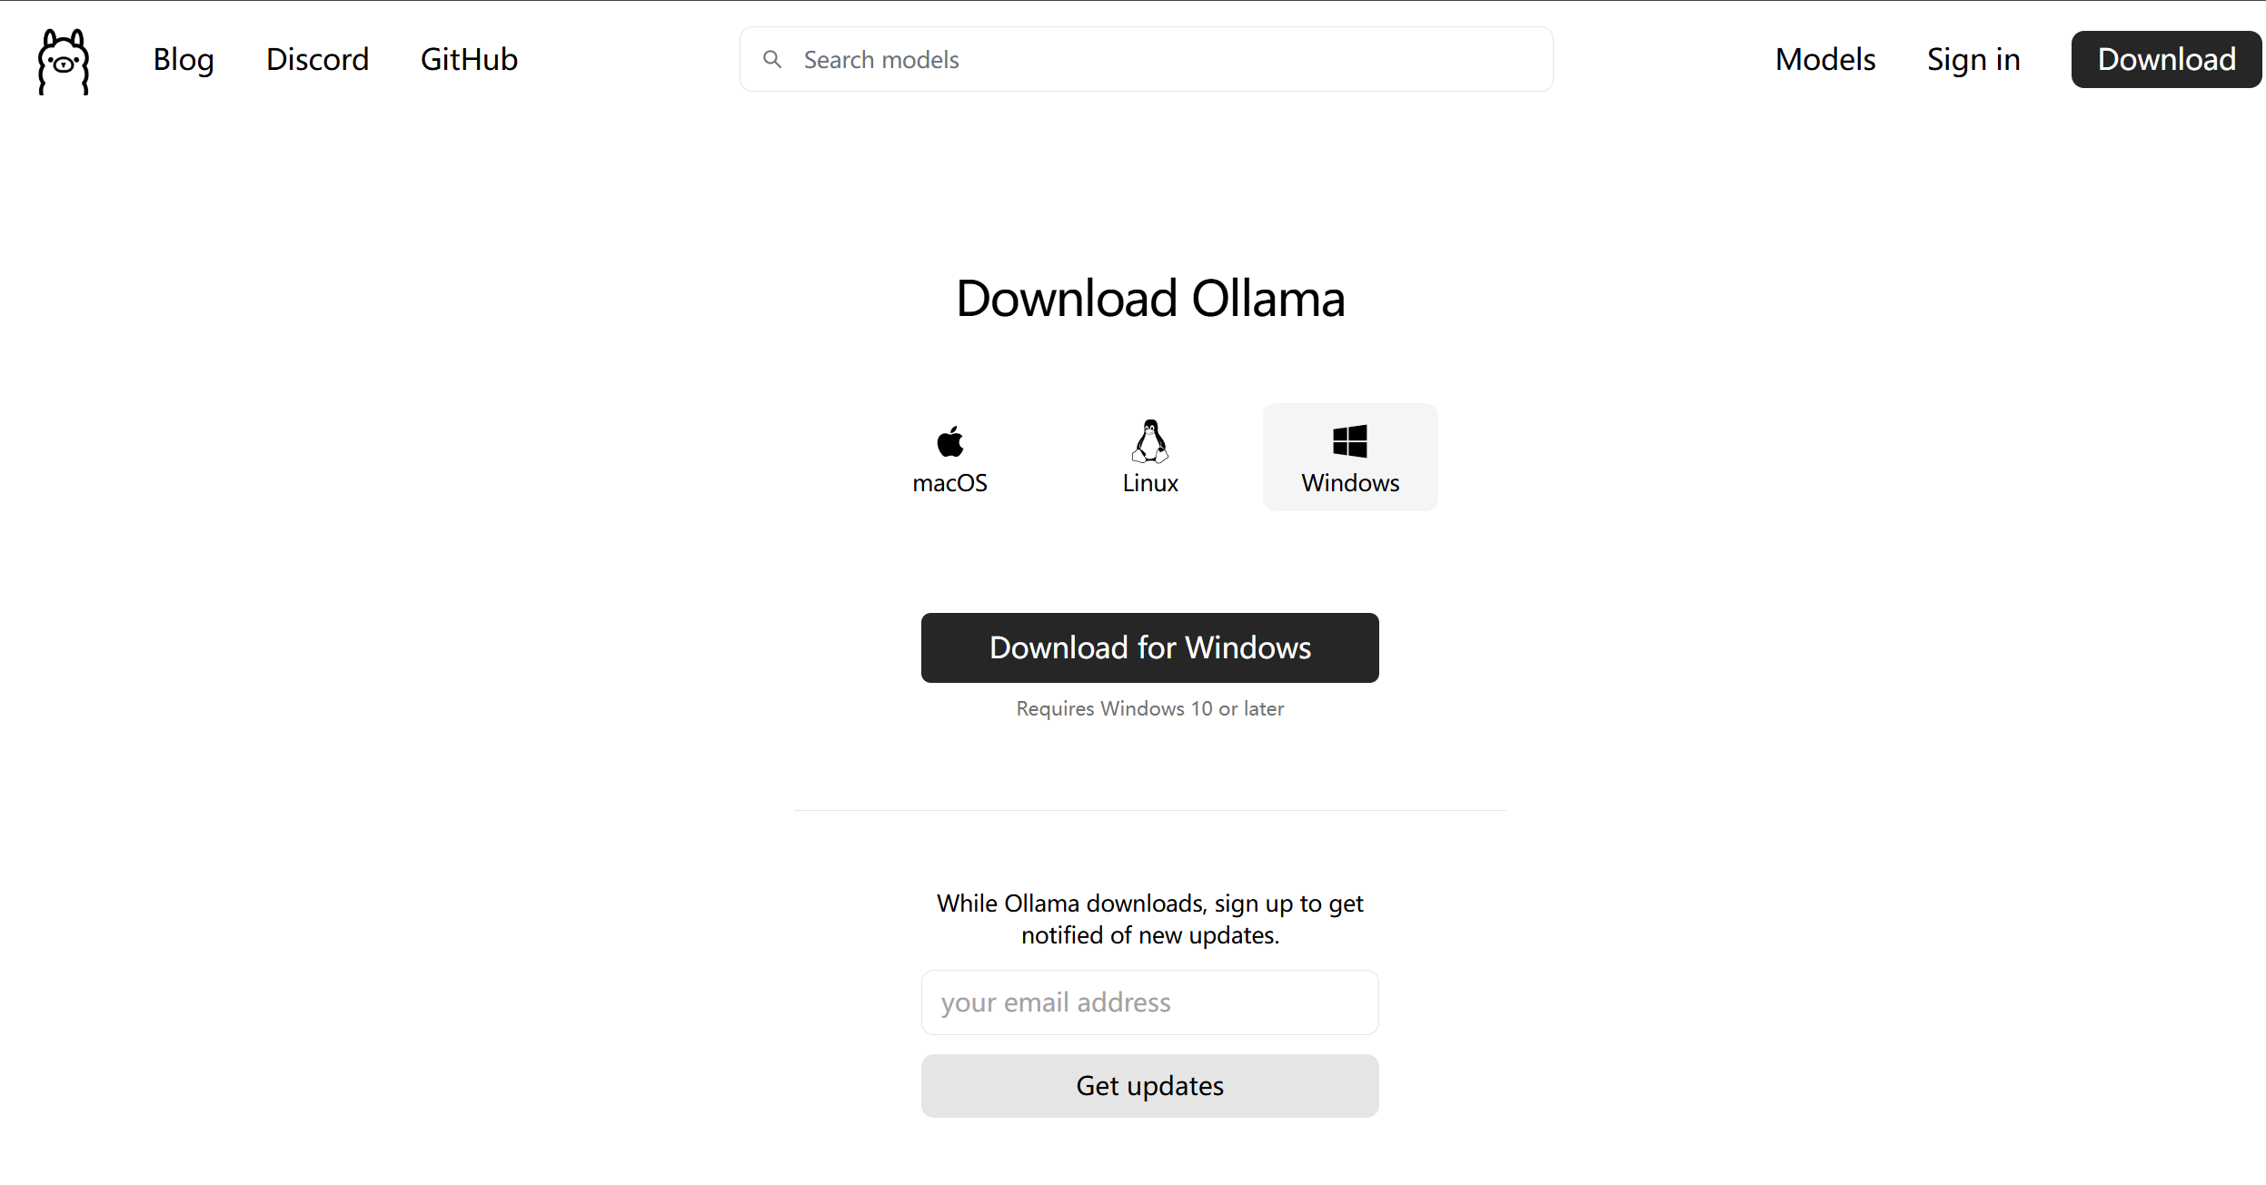
Task: Switch to the Linux tab label
Action: (1150, 483)
